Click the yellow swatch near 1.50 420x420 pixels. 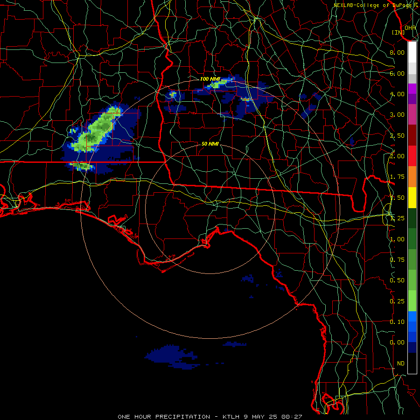pos(412,198)
